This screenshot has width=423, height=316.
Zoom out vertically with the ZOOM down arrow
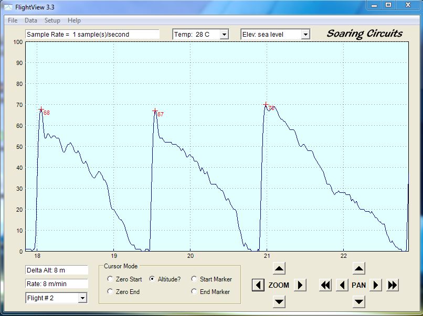click(x=279, y=302)
